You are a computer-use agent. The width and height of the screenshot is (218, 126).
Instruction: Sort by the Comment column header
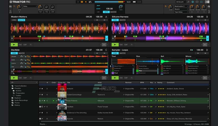(171, 83)
